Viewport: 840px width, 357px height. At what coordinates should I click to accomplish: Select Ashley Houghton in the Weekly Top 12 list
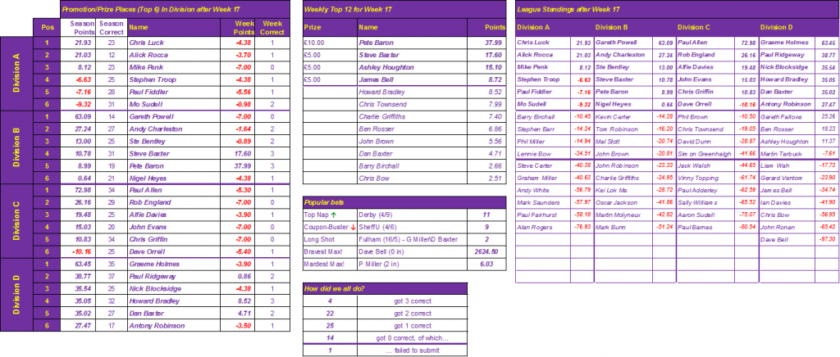(x=386, y=67)
